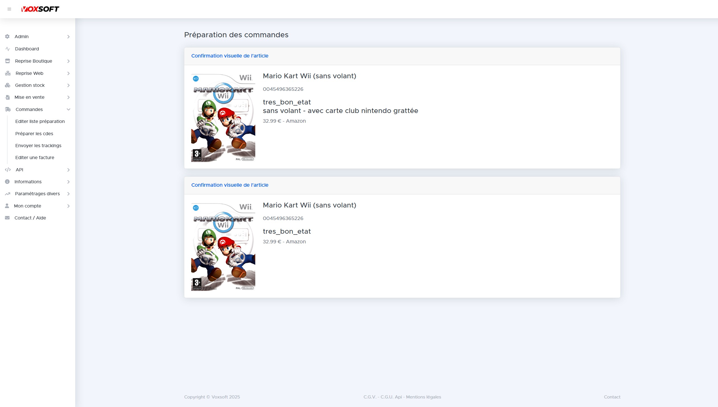Viewport: 718px width, 407px height.
Task: Click the Voxsoft logo
Action: click(40, 9)
